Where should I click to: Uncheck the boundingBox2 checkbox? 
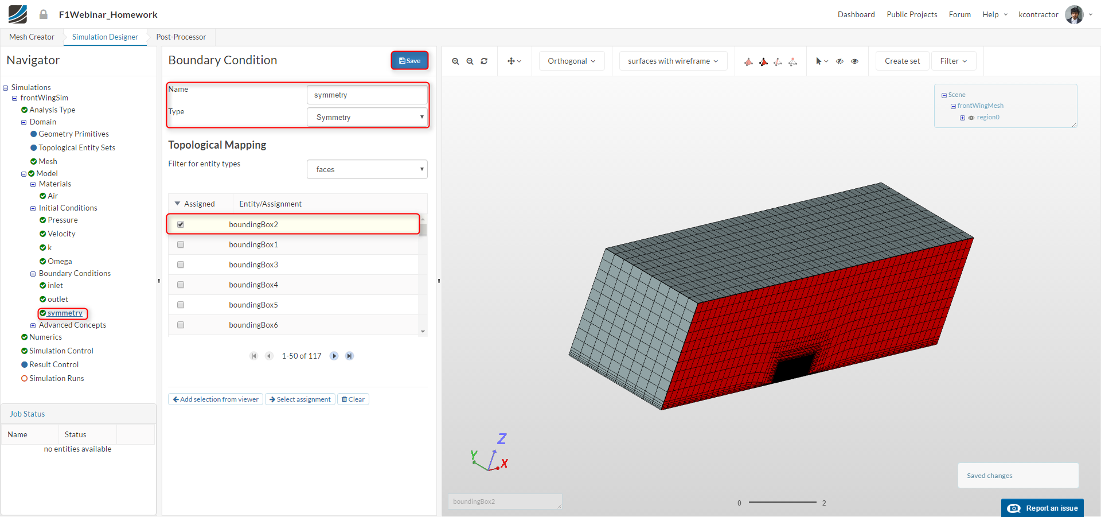[x=181, y=224]
